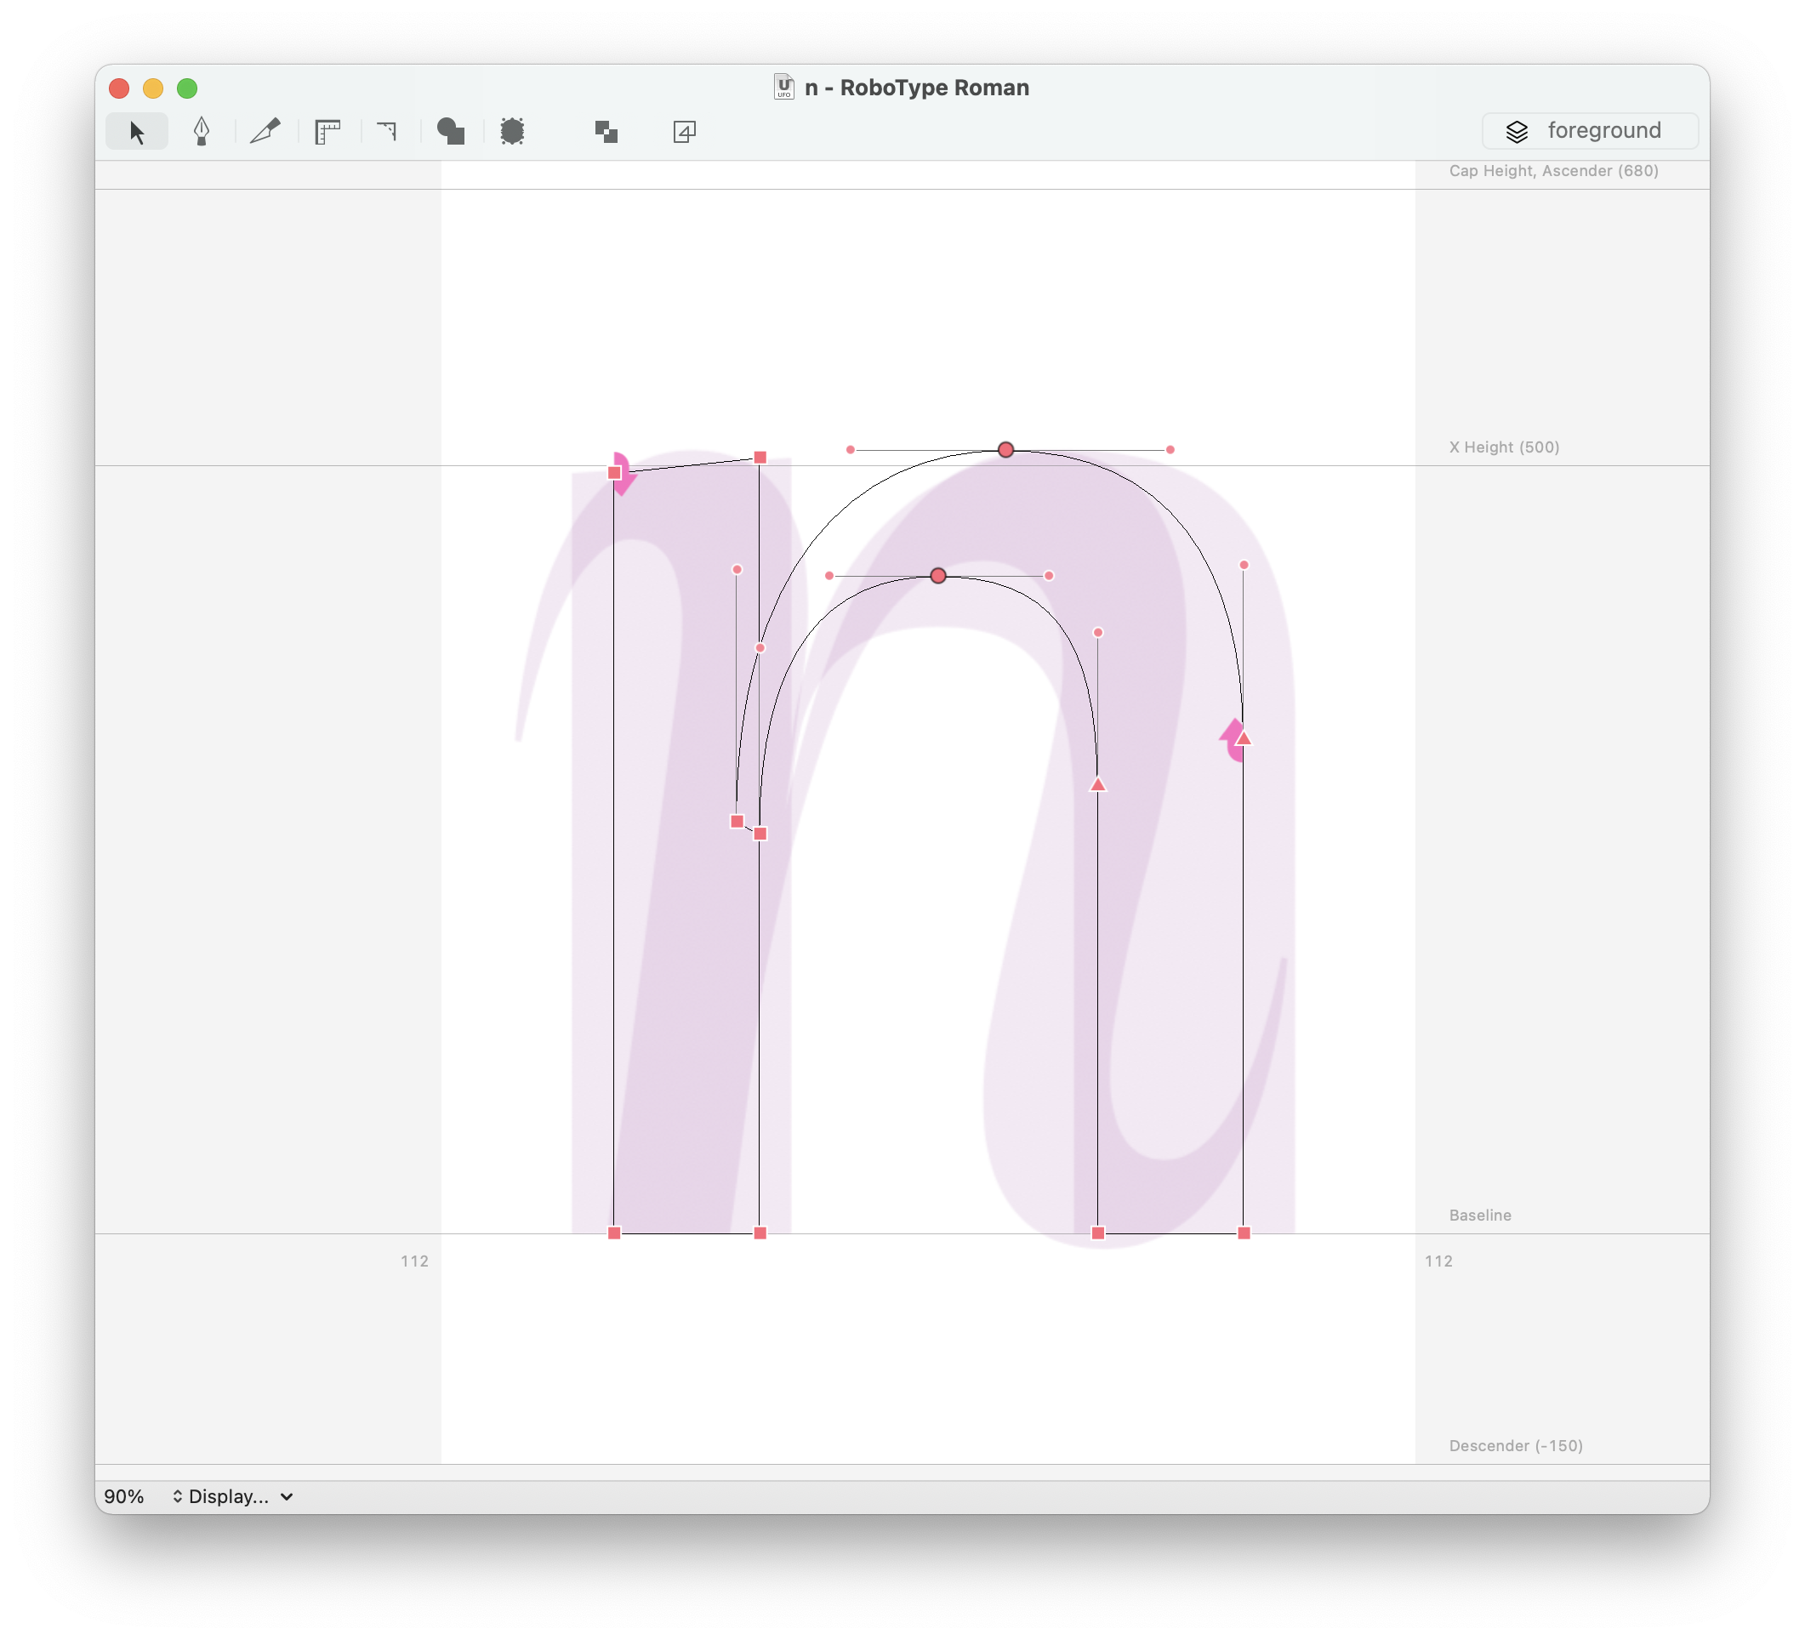
Task: Click the left sidebearing value 112
Action: point(413,1261)
